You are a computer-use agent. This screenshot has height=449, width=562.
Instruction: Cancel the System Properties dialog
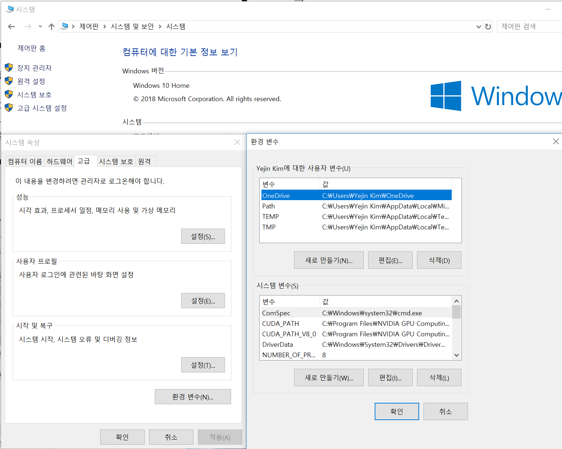[x=171, y=437]
